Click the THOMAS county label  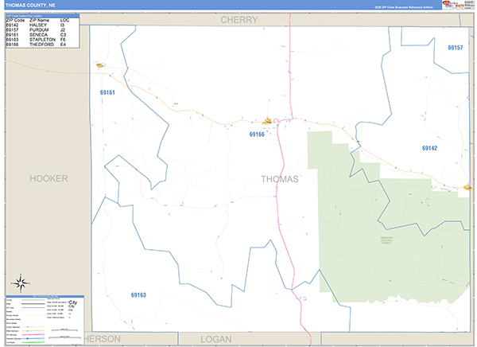[280, 179]
